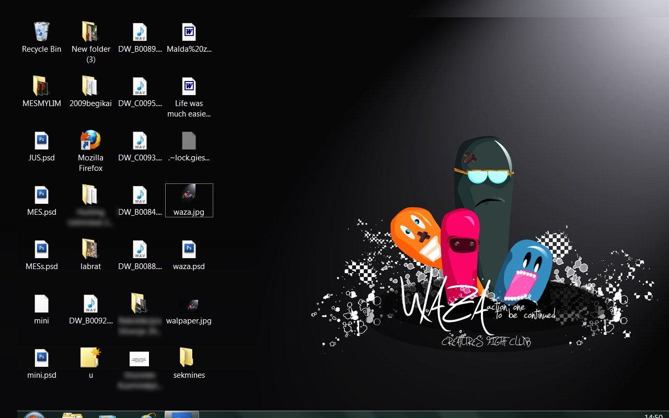Select the waza.jpg image thumbnail

click(x=189, y=195)
